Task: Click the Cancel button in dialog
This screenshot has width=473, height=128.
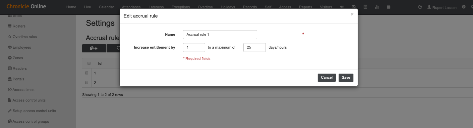Action: coord(327,77)
